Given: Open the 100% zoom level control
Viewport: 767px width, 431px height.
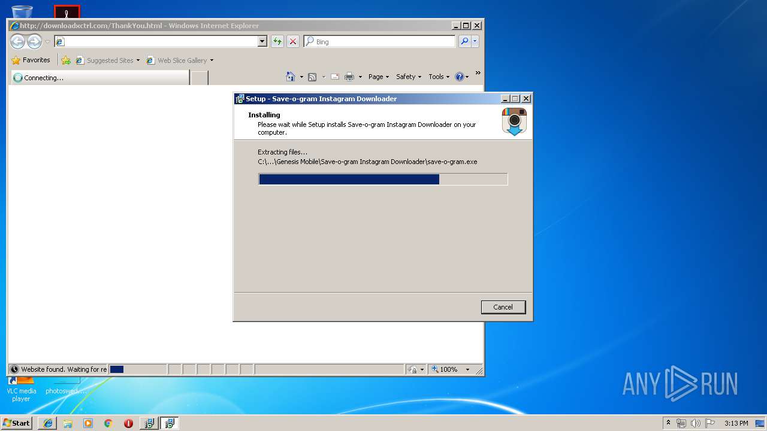Looking at the screenshot, I should (444, 369).
